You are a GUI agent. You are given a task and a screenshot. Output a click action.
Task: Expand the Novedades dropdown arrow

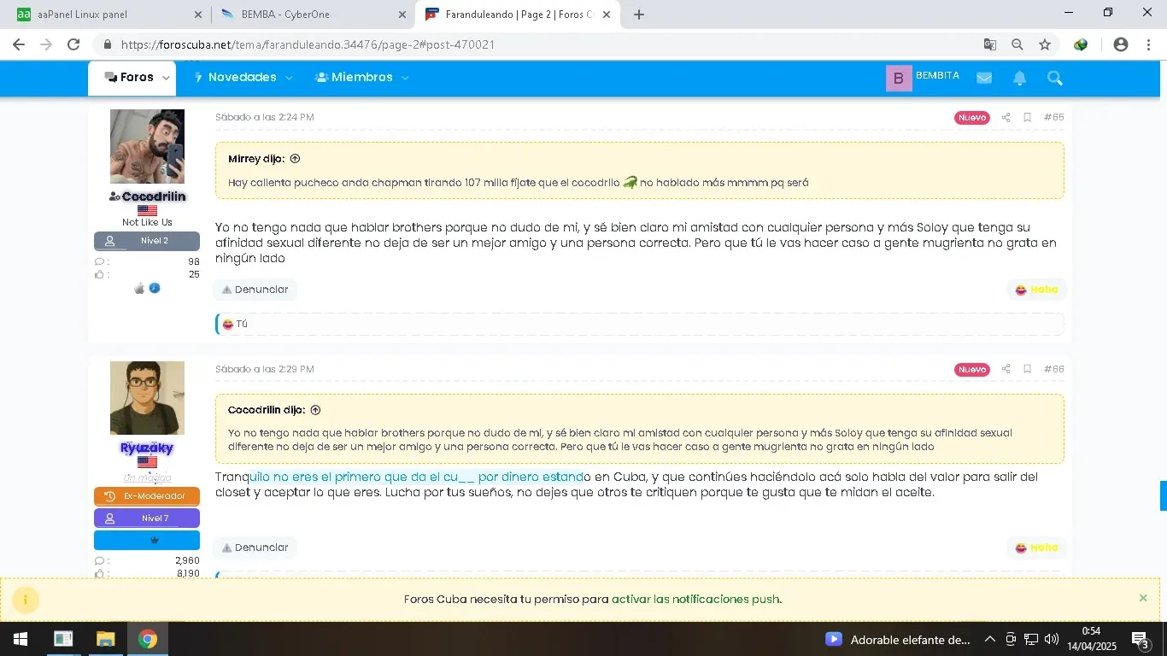[x=289, y=78]
